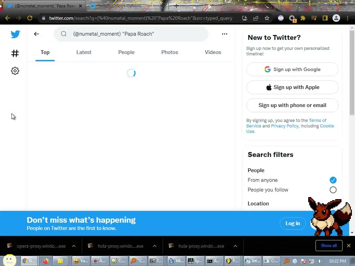Screen dimensions: 355x266
Task: Expand options for opera-proxy download
Action: [74, 246]
